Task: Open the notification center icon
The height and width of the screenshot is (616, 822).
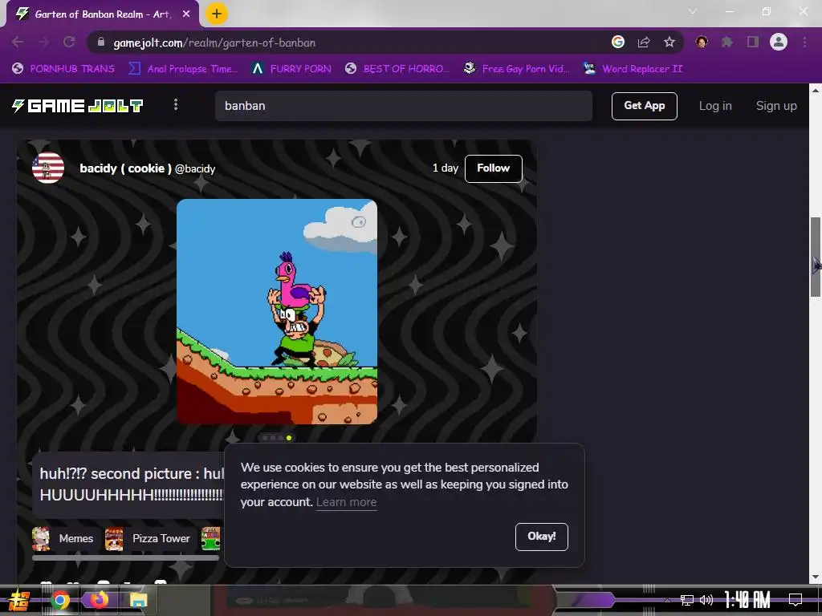Action: [796, 600]
